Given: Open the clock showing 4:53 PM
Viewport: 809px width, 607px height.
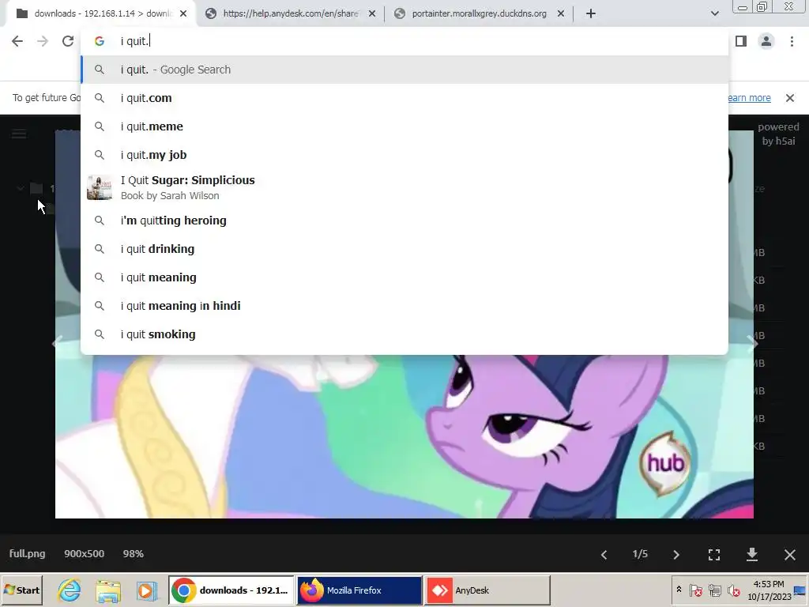Looking at the screenshot, I should point(769,590).
